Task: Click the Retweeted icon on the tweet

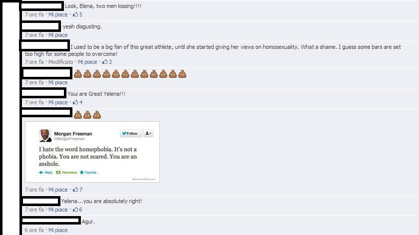Action: [58, 172]
